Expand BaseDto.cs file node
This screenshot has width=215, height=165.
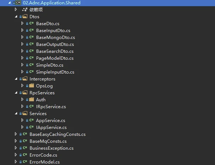click(x=22, y=23)
